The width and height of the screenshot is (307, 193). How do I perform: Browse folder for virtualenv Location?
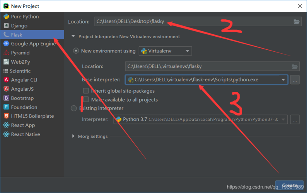click(295, 66)
